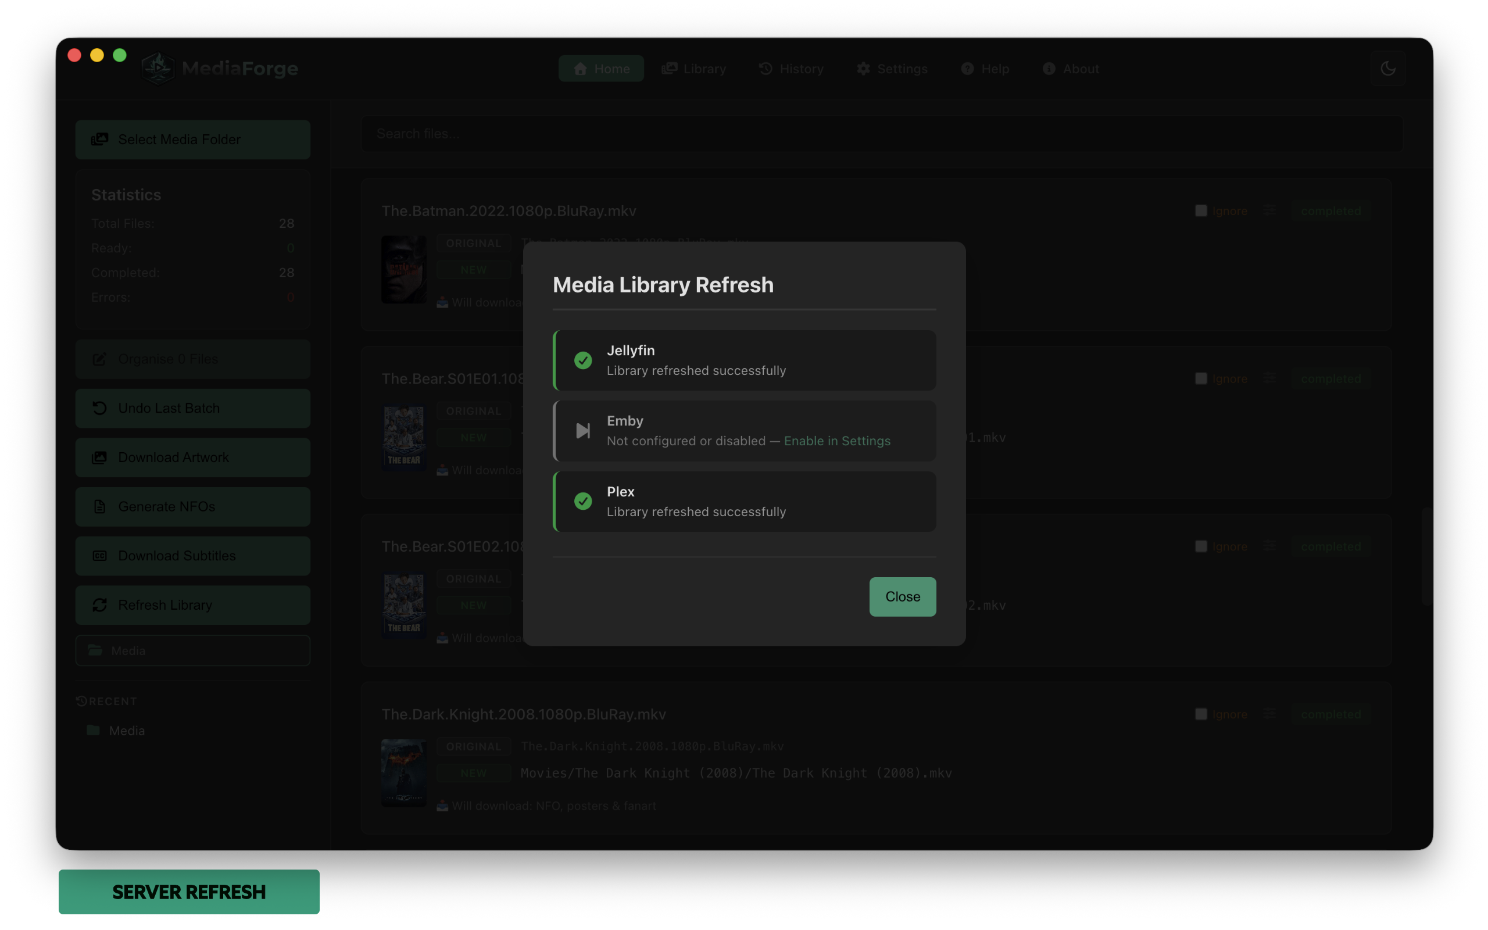Click completed badge on The.Dark.Knight.2008 row
Screen dimensions: 1488x930
pos(1330,714)
